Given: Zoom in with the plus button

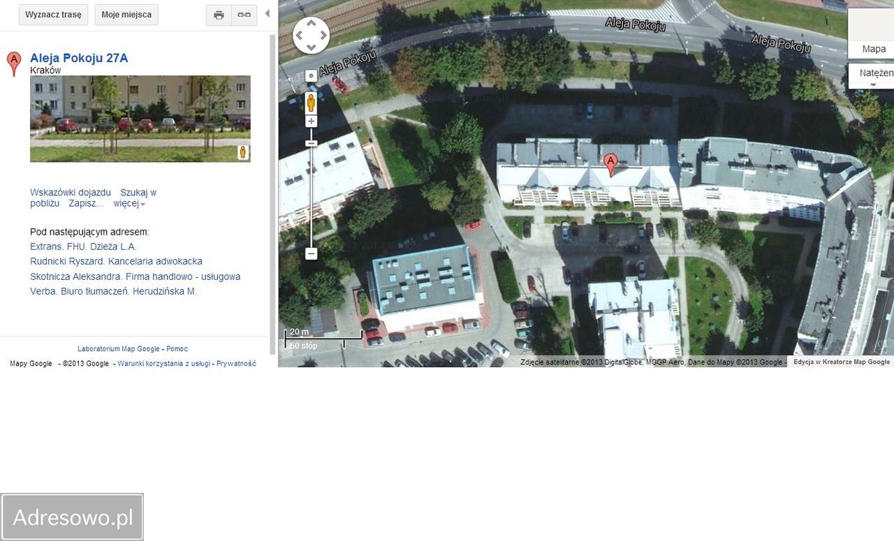Looking at the screenshot, I should [x=312, y=121].
